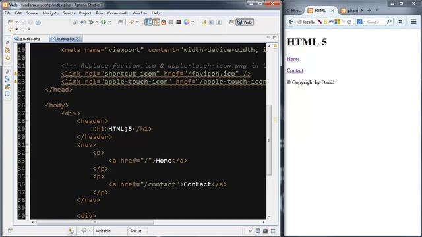The height and width of the screenshot is (237, 422).
Task: Click the HTML 5 text on line 29
Action: click(120, 129)
